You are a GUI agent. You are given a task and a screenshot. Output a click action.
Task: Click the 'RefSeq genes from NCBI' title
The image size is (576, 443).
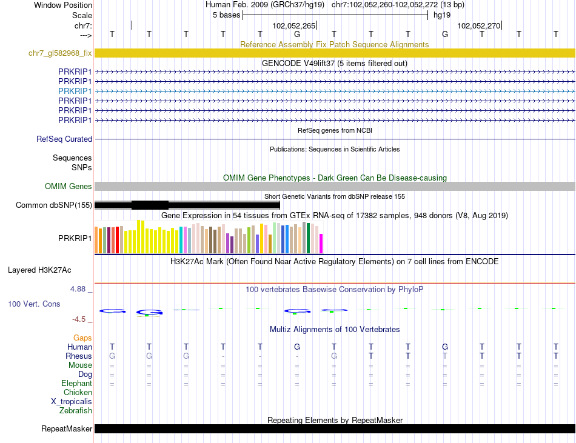click(334, 130)
